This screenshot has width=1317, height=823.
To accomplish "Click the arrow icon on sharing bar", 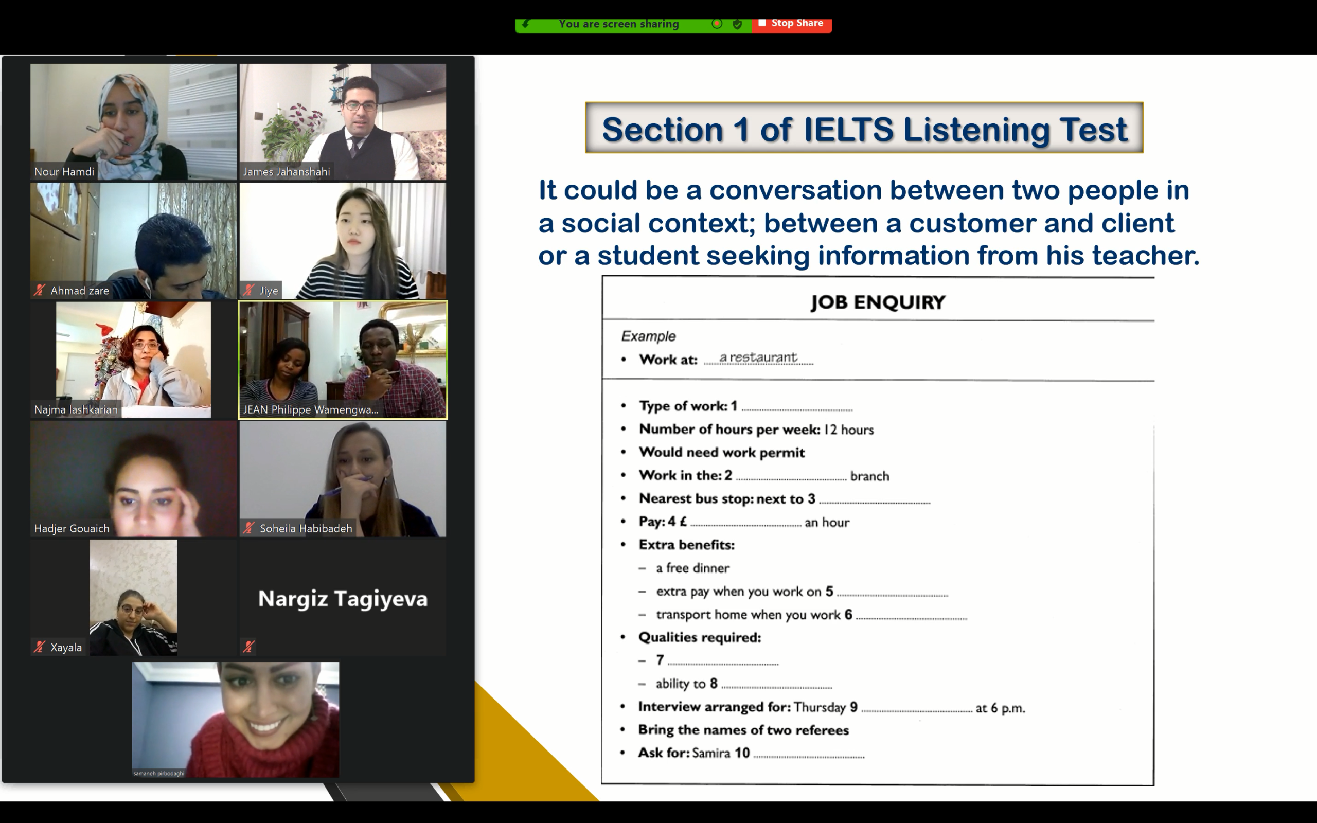I will [x=525, y=24].
